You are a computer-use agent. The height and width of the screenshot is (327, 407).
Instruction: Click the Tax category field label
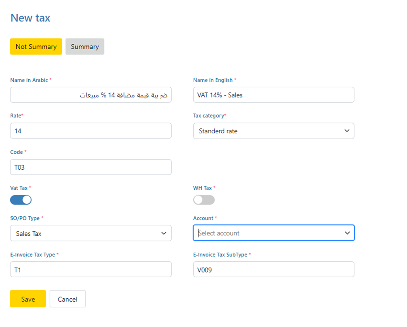point(208,116)
